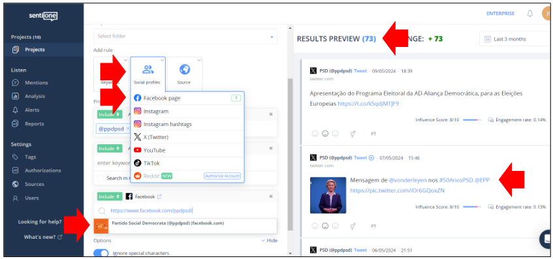Screen dimensions: 553x259
Task: Set neutral sentiment on second tweet
Action: [x=325, y=226]
